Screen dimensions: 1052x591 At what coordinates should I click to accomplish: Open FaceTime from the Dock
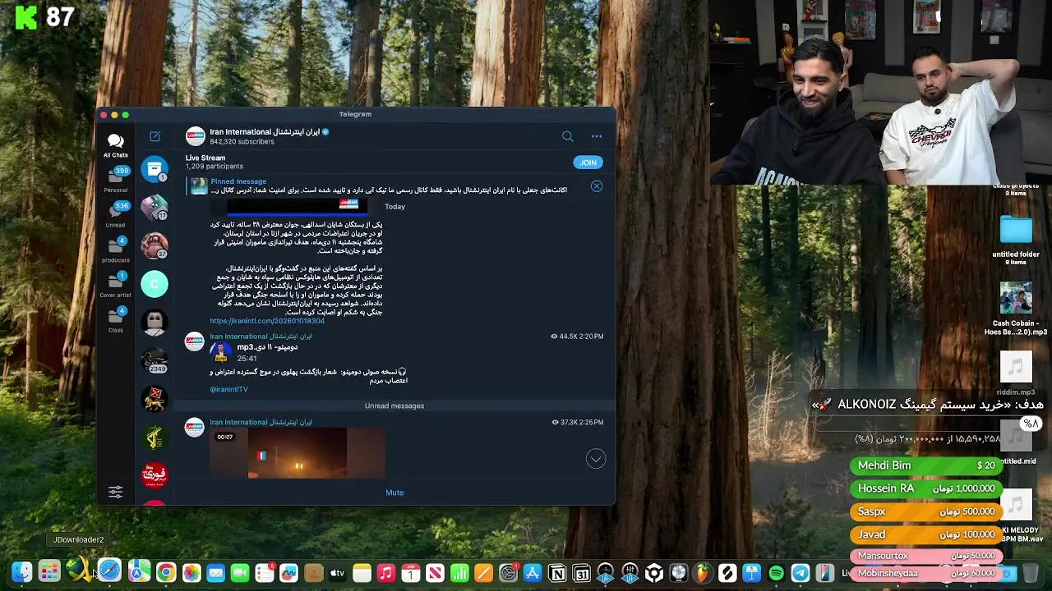(x=240, y=572)
